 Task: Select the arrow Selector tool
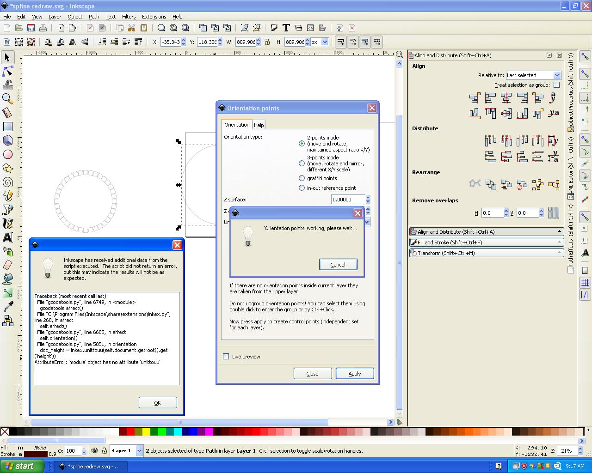point(7,57)
